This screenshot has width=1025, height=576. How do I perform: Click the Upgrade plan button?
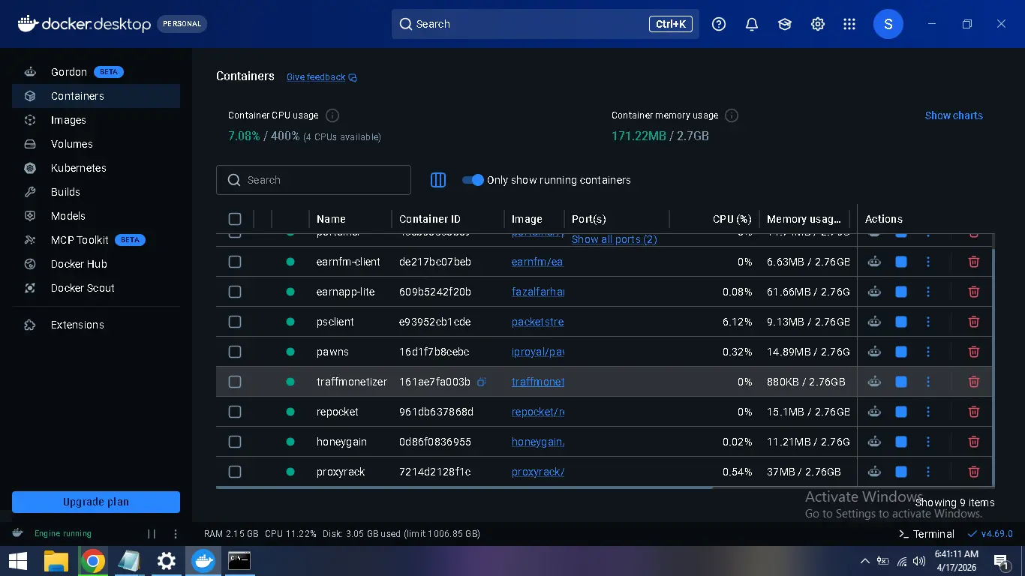[96, 502]
